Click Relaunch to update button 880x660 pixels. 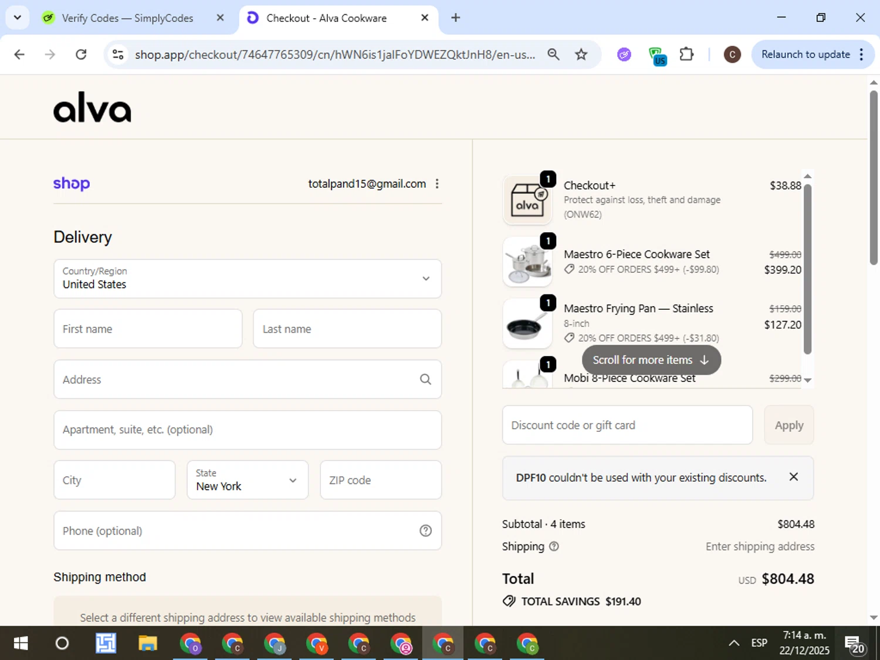click(805, 55)
